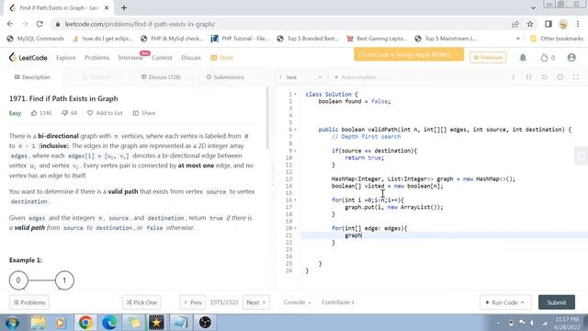588x331 pixels.
Task: Collapse code fold arrow at line 16
Action: [295, 200]
